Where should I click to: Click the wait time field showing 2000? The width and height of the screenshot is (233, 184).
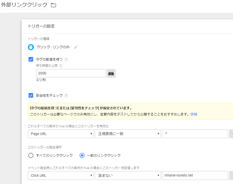point(71,73)
